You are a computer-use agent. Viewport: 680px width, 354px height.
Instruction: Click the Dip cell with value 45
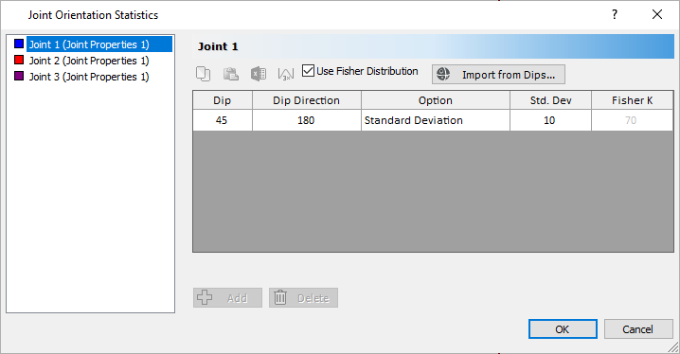[x=222, y=120]
